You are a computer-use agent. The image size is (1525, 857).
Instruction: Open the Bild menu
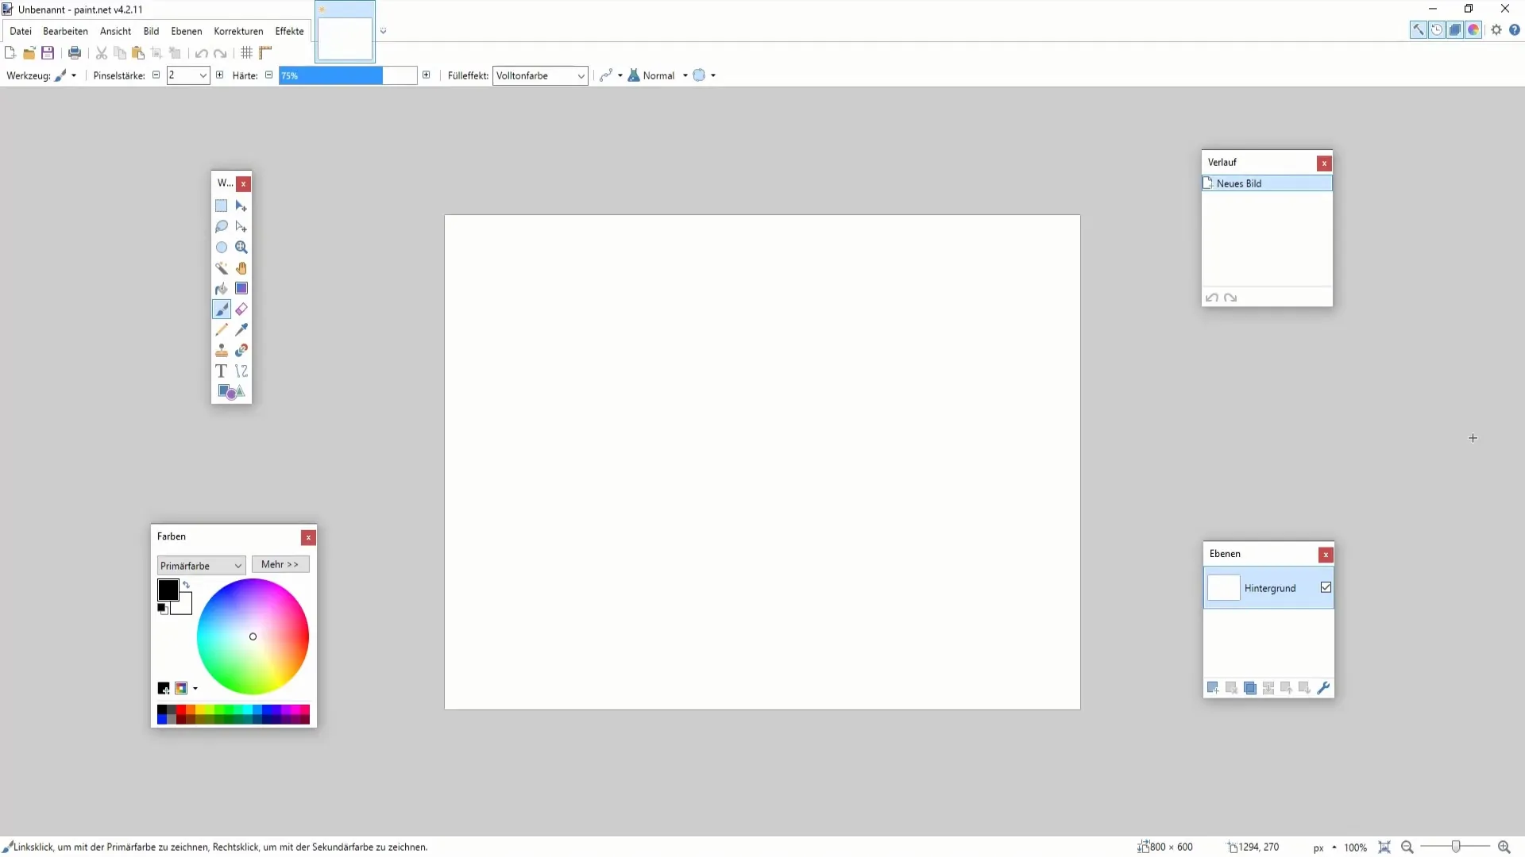151,31
